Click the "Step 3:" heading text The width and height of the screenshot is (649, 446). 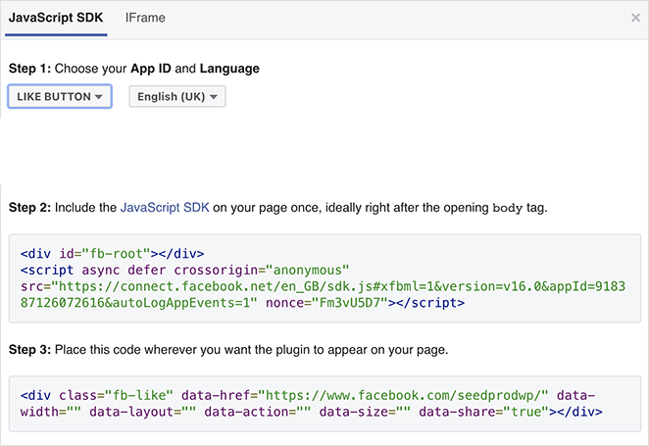pyautogui.click(x=29, y=350)
